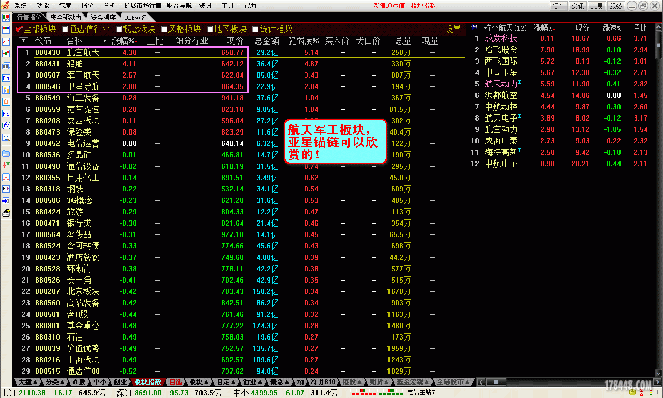Click the pin icon beside 航空航天(12)

click(x=474, y=27)
